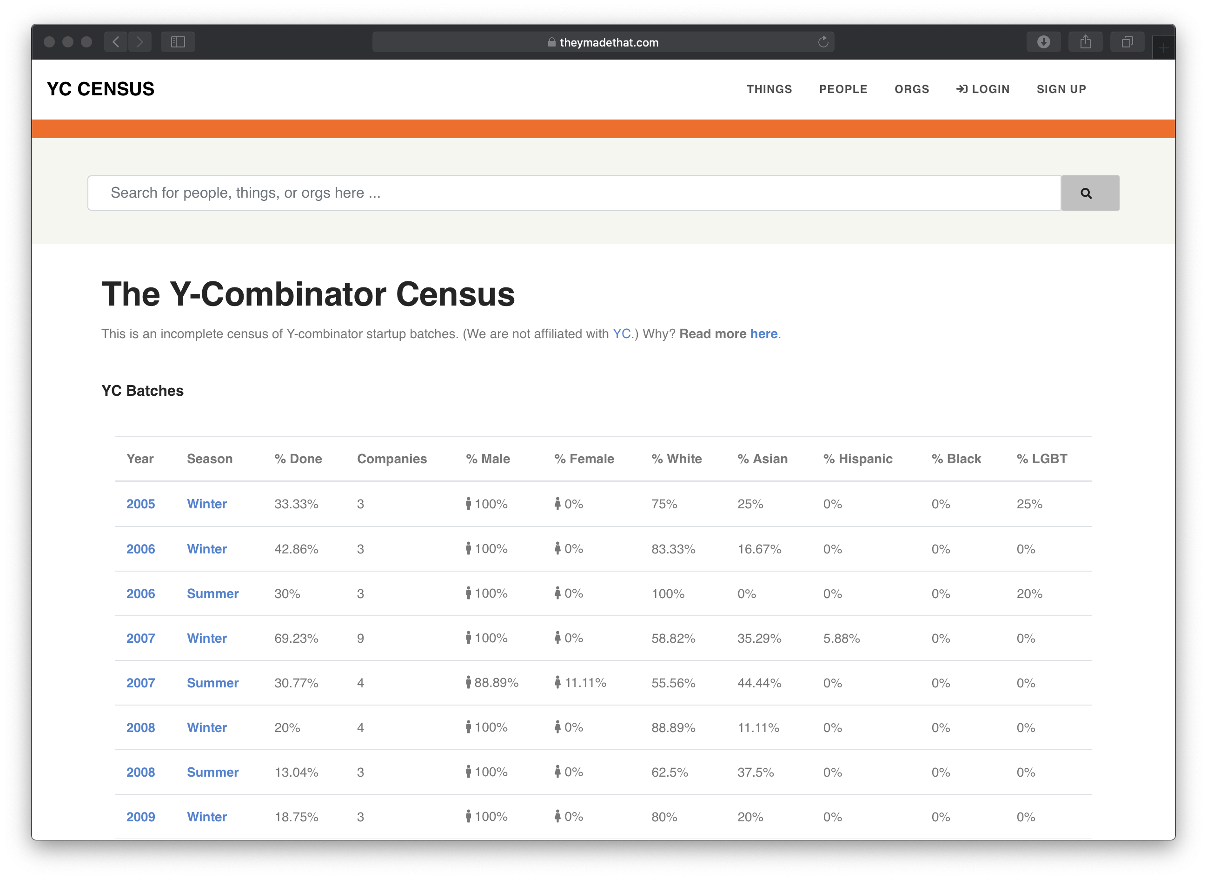The image size is (1207, 879).
Task: Click the 16.67% Asian cell
Action: 759,549
